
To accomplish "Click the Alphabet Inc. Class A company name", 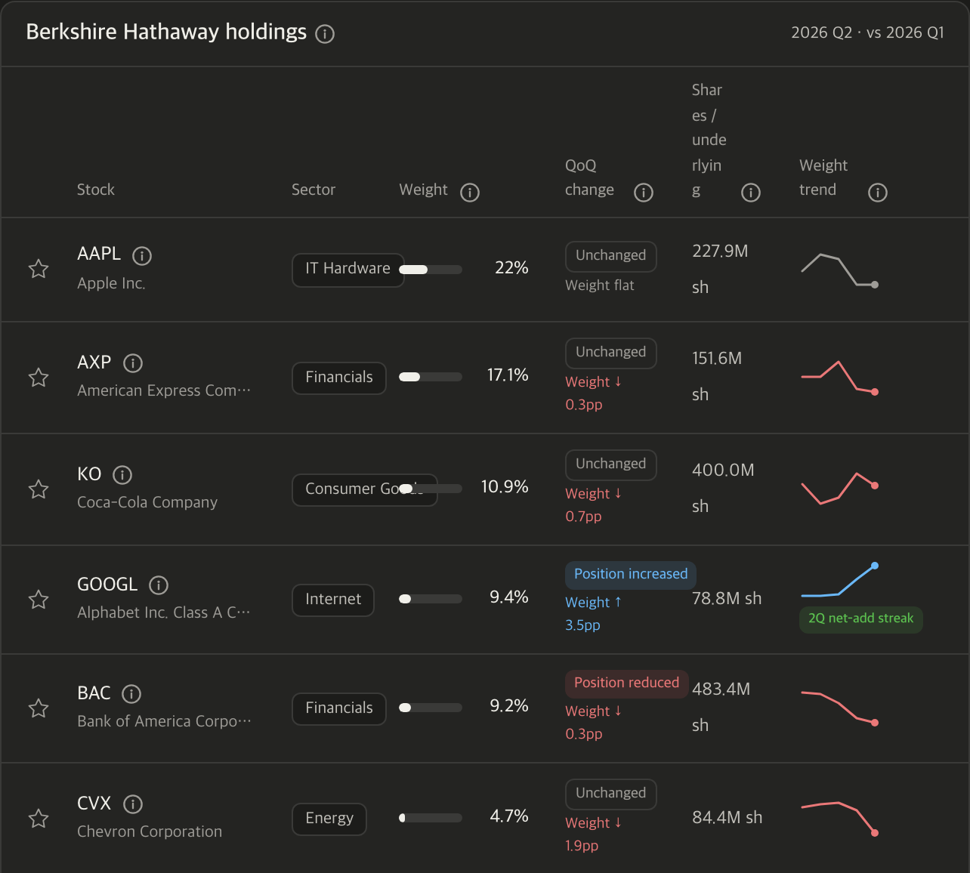I will click(x=164, y=612).
